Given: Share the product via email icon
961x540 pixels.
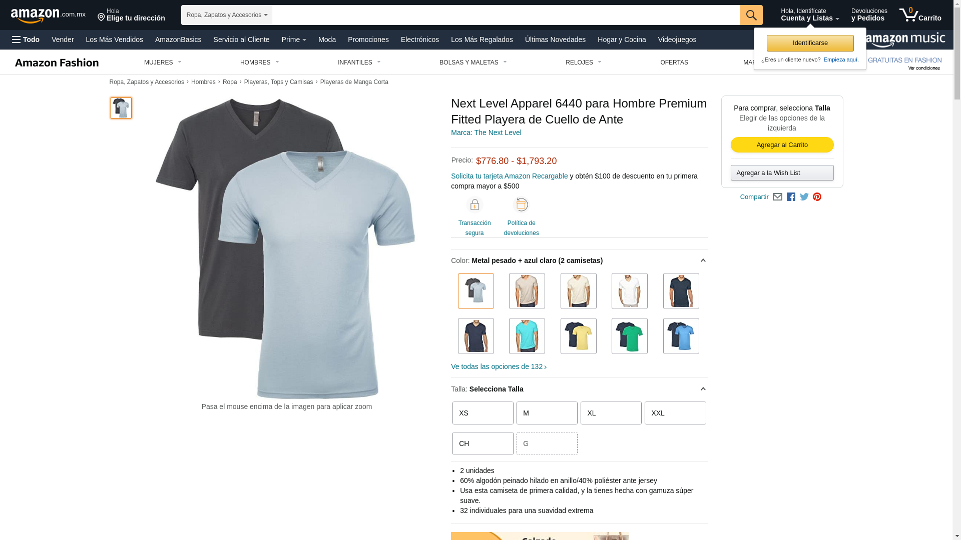Looking at the screenshot, I should (777, 197).
